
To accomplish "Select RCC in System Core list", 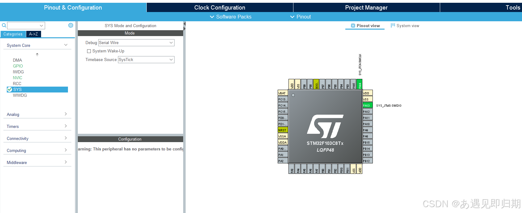I will coord(17,84).
